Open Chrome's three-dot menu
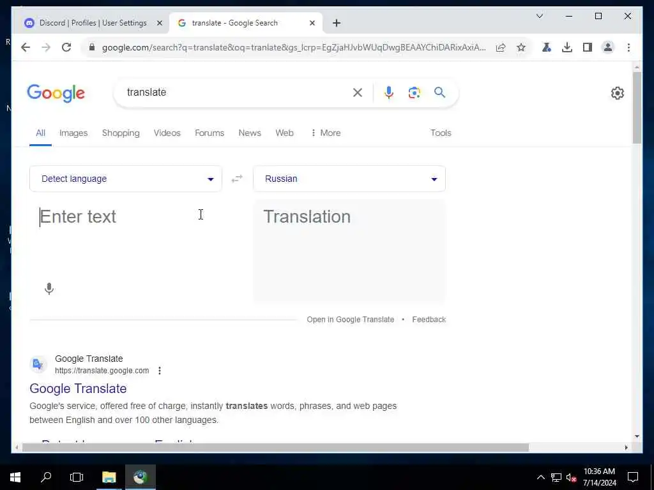 pos(628,47)
